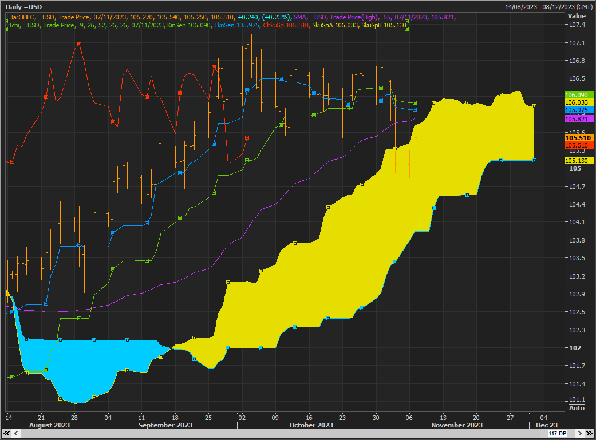Select the orange 105.510 last price tag
596x440 pixels.
(579, 138)
